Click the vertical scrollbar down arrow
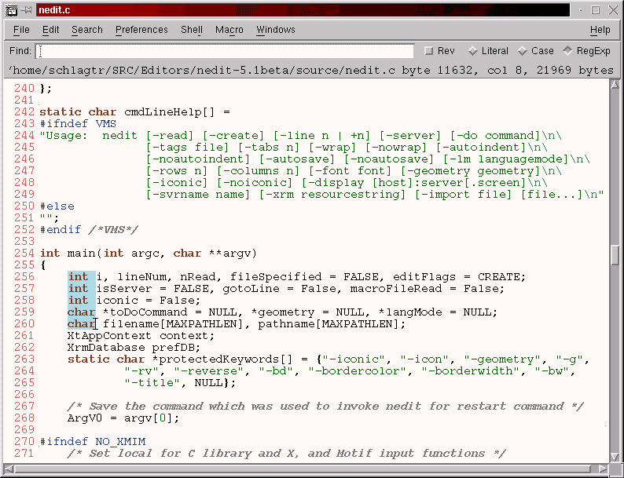 point(615,457)
